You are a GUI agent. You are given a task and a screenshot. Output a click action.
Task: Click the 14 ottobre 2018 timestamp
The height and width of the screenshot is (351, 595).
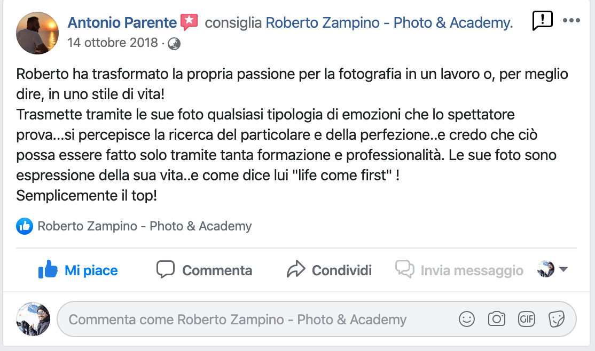pyautogui.click(x=113, y=43)
